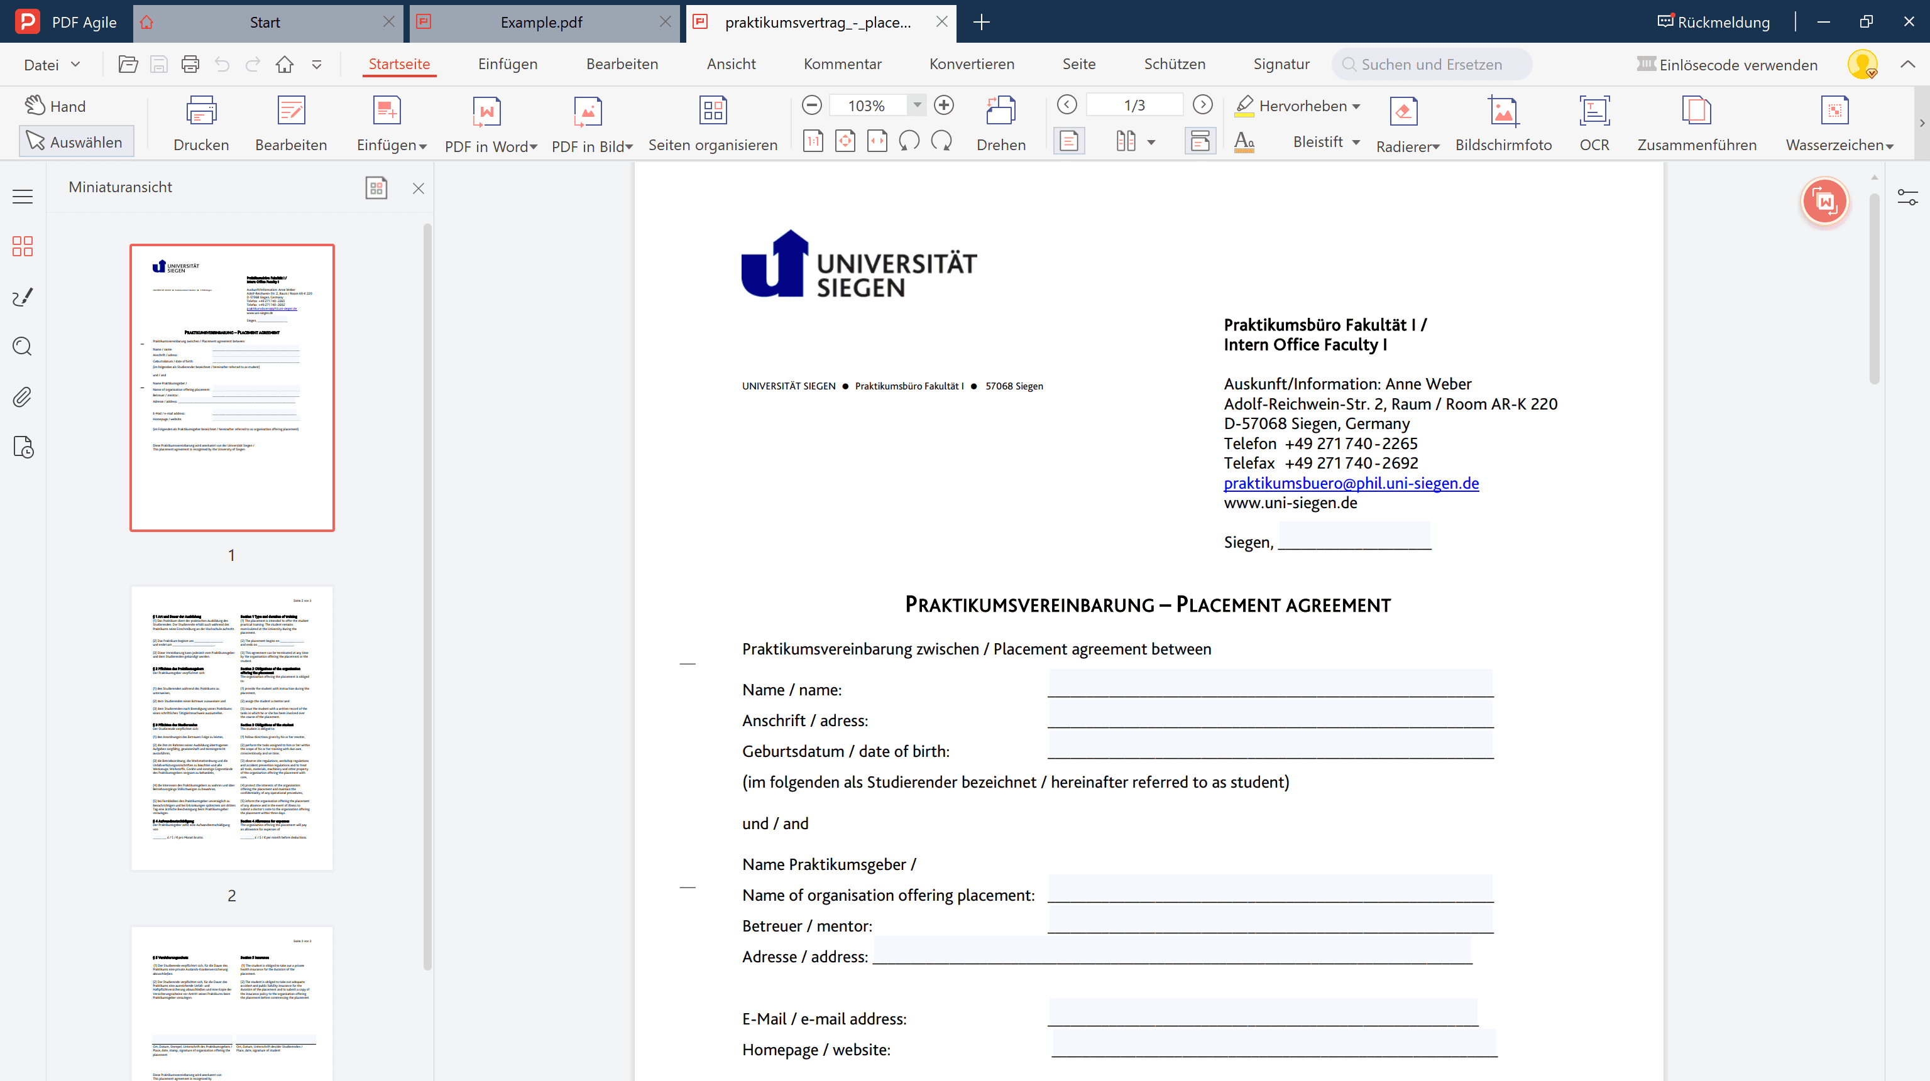Open a new tab with plus
Viewport: 1930px width, 1081px height.
point(981,23)
